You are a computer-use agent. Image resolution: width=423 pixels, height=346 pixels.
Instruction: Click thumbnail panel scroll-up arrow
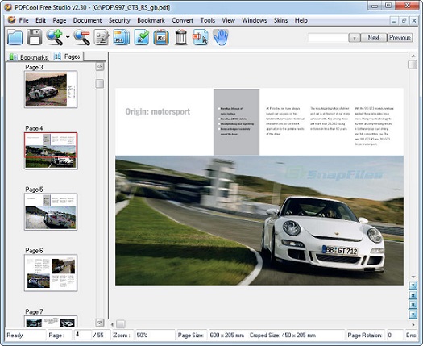[100, 66]
